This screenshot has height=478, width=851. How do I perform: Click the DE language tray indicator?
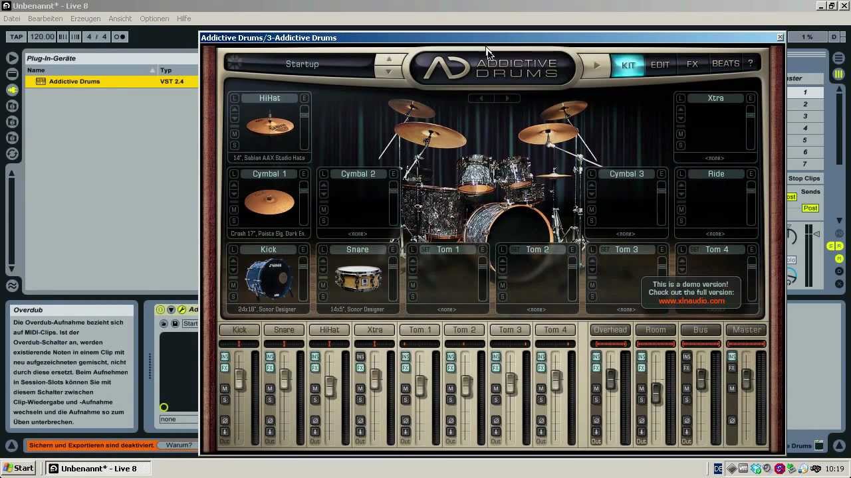click(x=718, y=469)
